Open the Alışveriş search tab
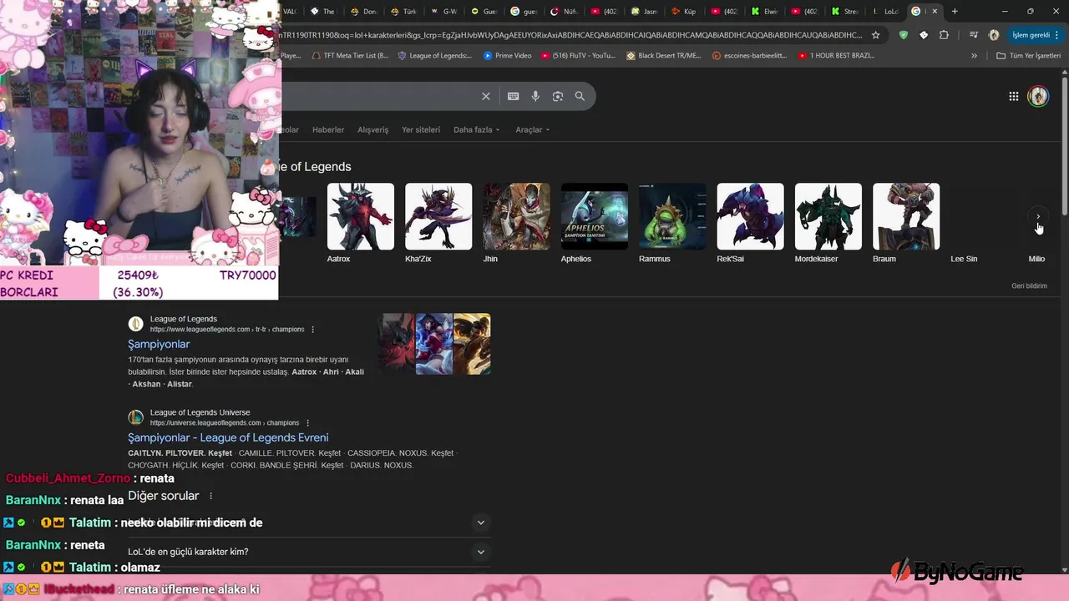This screenshot has width=1069, height=601. pos(373,130)
